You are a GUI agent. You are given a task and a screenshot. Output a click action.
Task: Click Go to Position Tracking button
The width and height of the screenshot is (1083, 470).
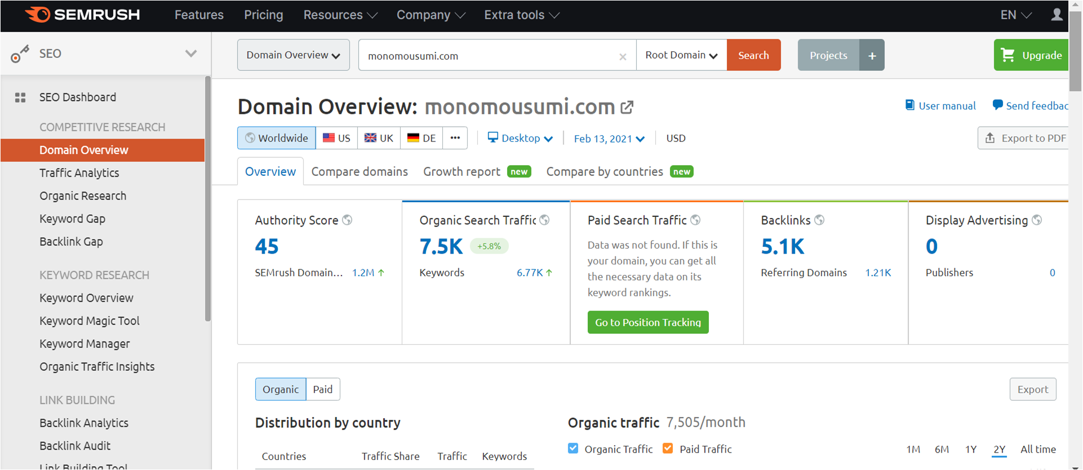[648, 322]
